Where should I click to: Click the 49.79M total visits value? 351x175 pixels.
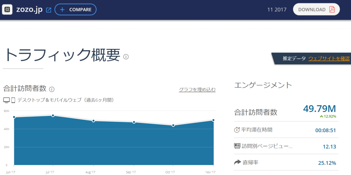tap(320, 109)
